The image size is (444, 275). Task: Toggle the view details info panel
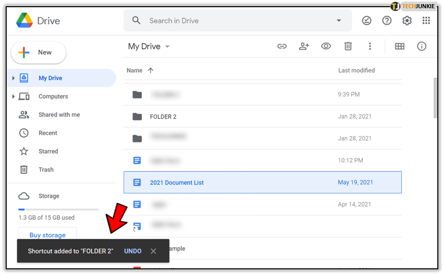click(422, 46)
